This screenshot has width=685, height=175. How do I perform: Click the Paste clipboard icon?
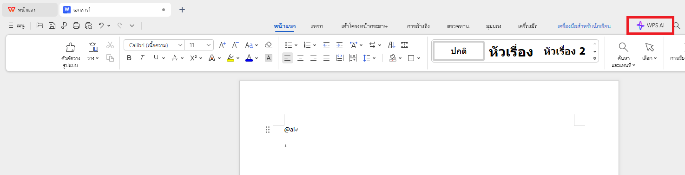(x=93, y=47)
